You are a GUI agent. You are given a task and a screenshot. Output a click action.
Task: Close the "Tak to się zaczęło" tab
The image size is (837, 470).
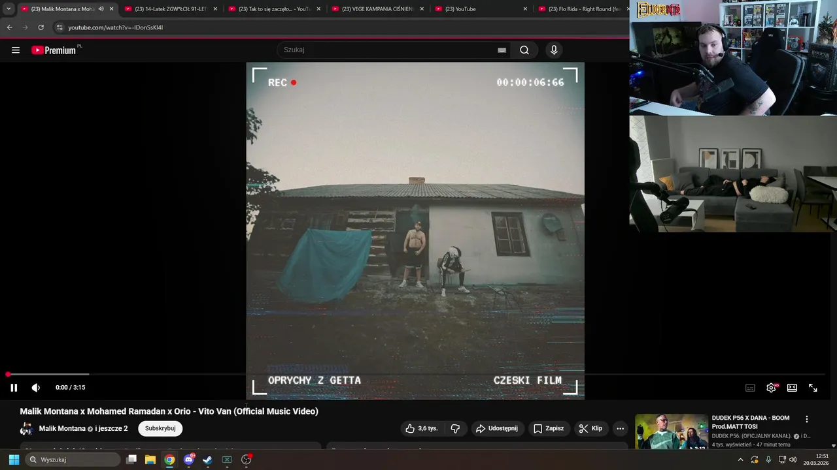[x=318, y=9]
